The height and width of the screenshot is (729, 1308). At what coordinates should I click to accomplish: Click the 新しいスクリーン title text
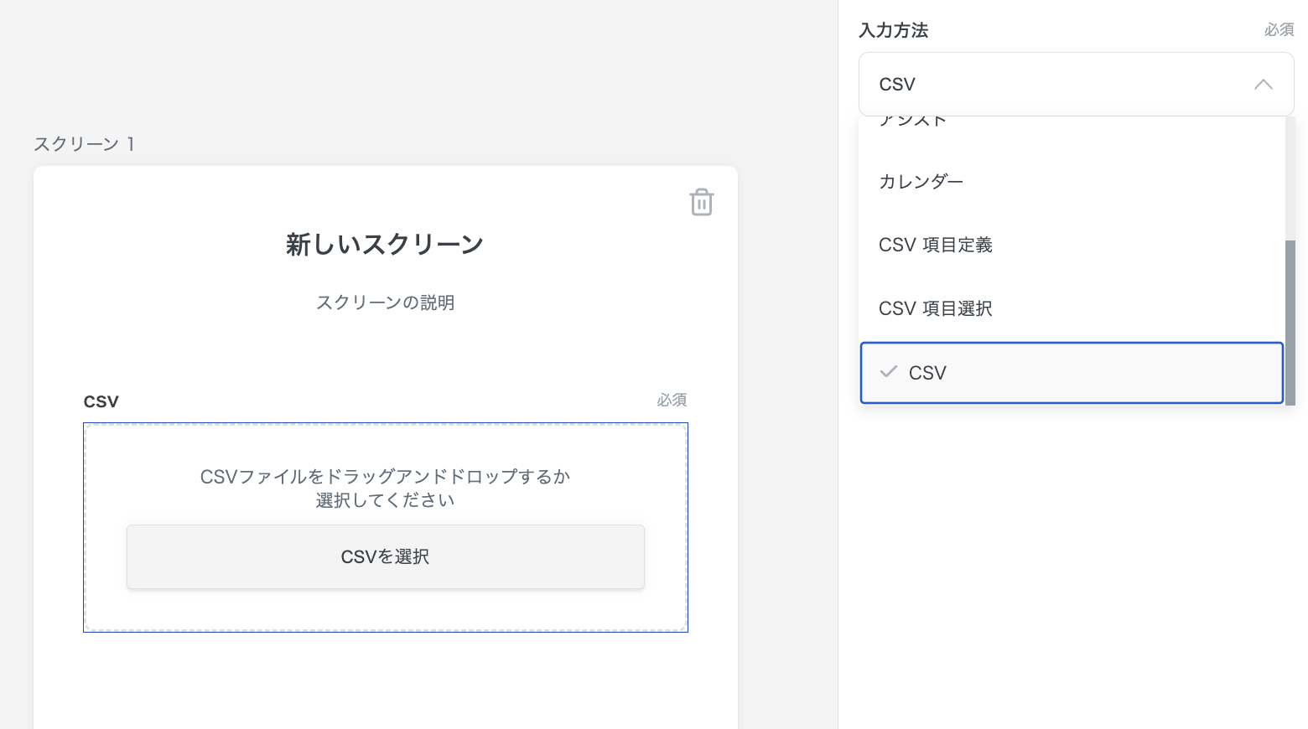(385, 245)
